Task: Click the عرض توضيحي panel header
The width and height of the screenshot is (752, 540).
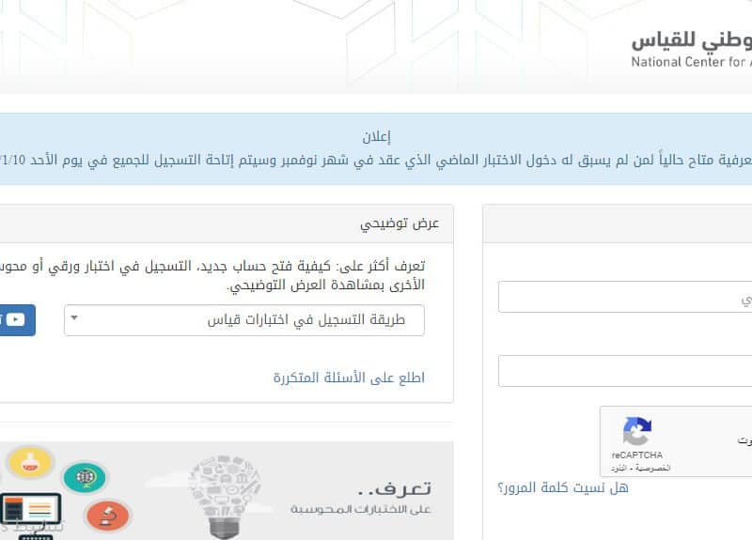Action: click(227, 224)
